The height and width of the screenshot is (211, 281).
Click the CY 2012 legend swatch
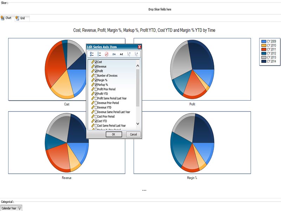pyautogui.click(x=264, y=53)
